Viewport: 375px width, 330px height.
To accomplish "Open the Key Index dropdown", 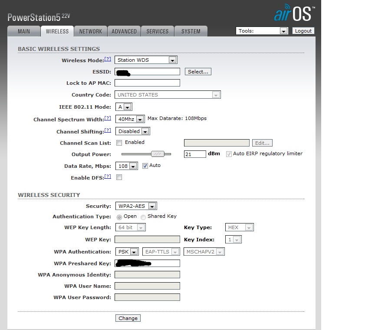I will click(x=234, y=240).
